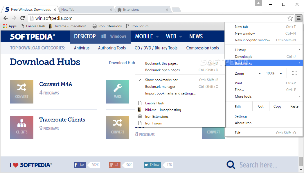Image resolution: width=304 pixels, height=173 pixels.
Task: Click the Google +1 button
Action: 115,165
